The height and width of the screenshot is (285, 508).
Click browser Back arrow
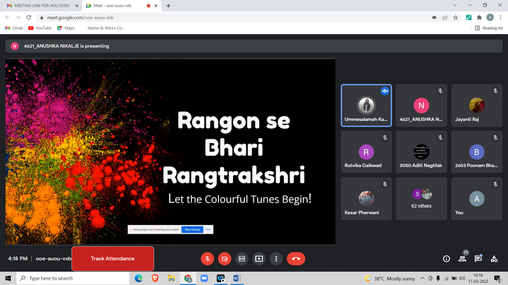(x=8, y=18)
